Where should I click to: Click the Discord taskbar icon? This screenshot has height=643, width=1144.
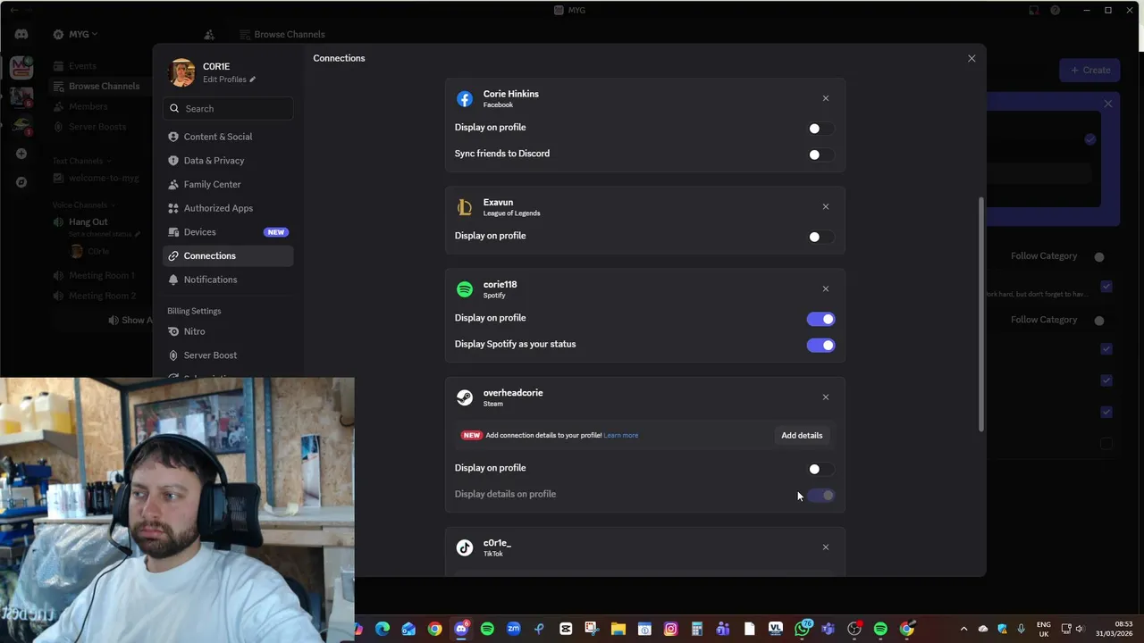point(461,629)
